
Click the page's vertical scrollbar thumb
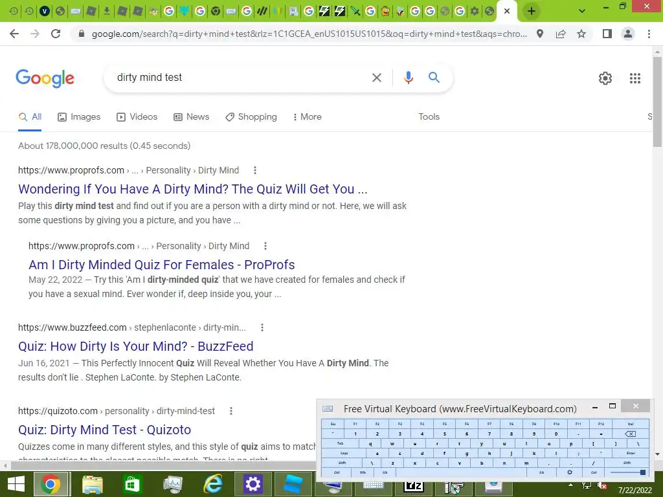pyautogui.click(x=657, y=102)
